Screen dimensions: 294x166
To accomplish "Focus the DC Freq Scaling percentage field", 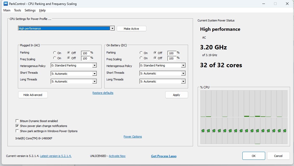I will pyautogui.click(x=172, y=58).
